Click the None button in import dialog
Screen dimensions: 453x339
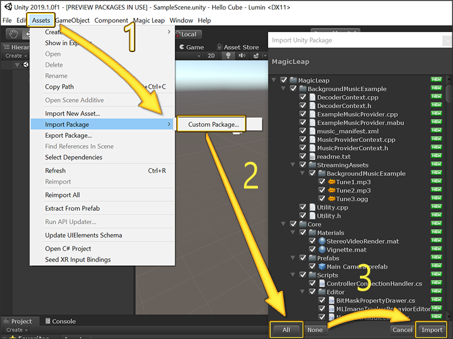tap(315, 330)
